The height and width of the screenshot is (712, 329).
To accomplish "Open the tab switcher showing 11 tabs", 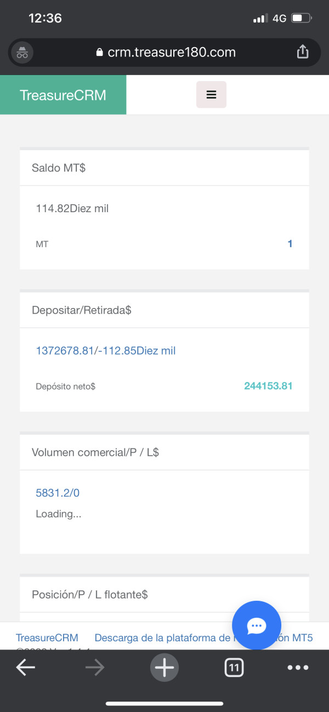I will (234, 667).
